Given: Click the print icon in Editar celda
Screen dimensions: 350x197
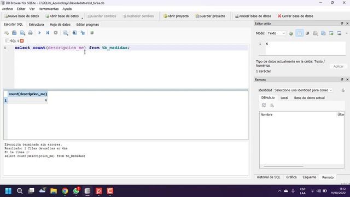Looking at the screenshot, I should pos(316,33).
